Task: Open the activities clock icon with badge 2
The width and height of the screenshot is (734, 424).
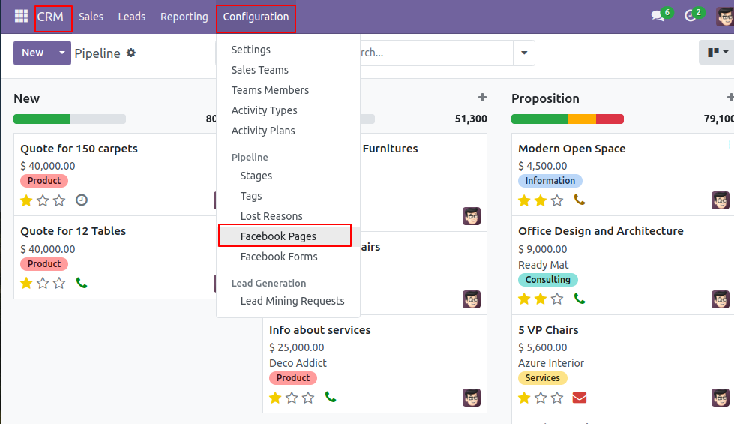Action: 691,17
